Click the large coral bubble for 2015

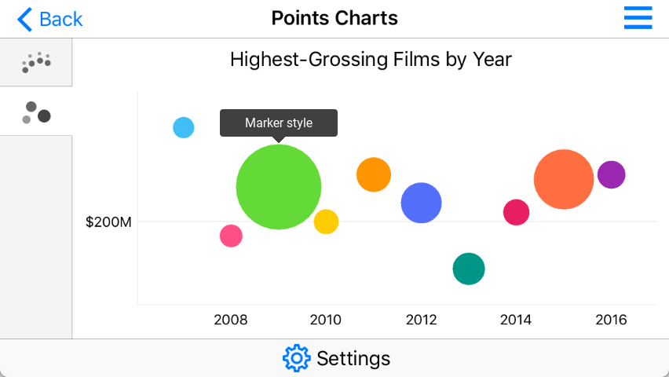point(563,179)
